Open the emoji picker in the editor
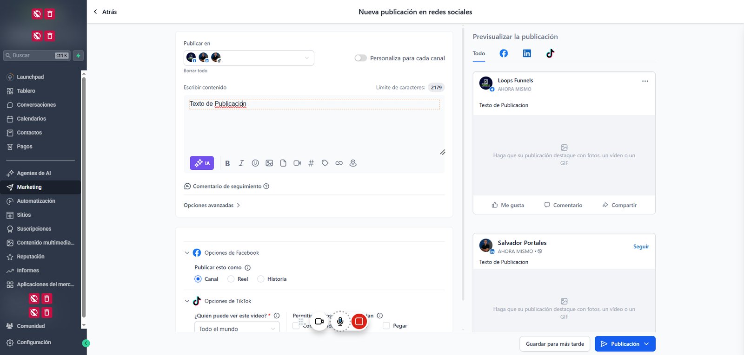This screenshot has width=744, height=355. (255, 163)
